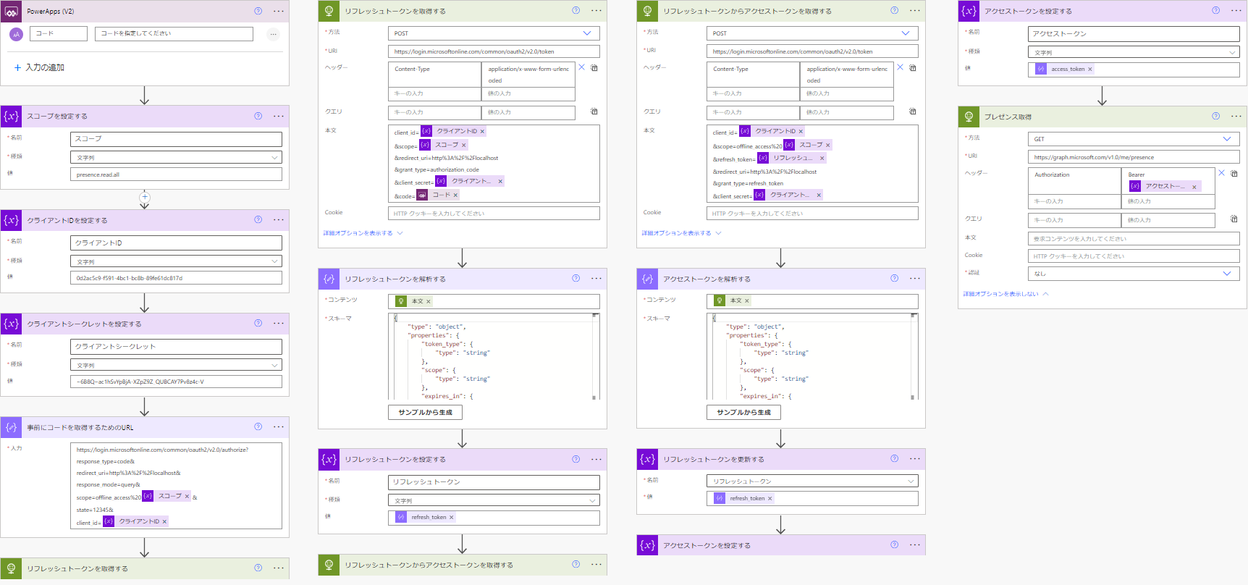
Task: Open POST method dropdown in リフレッシュトークンを取得する
Action: click(x=494, y=33)
